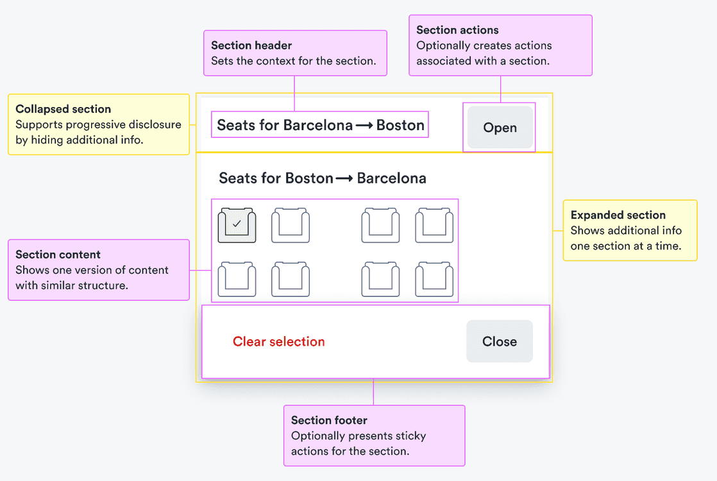The width and height of the screenshot is (717, 481).
Task: Select the checked seat in the first row
Action: click(237, 225)
